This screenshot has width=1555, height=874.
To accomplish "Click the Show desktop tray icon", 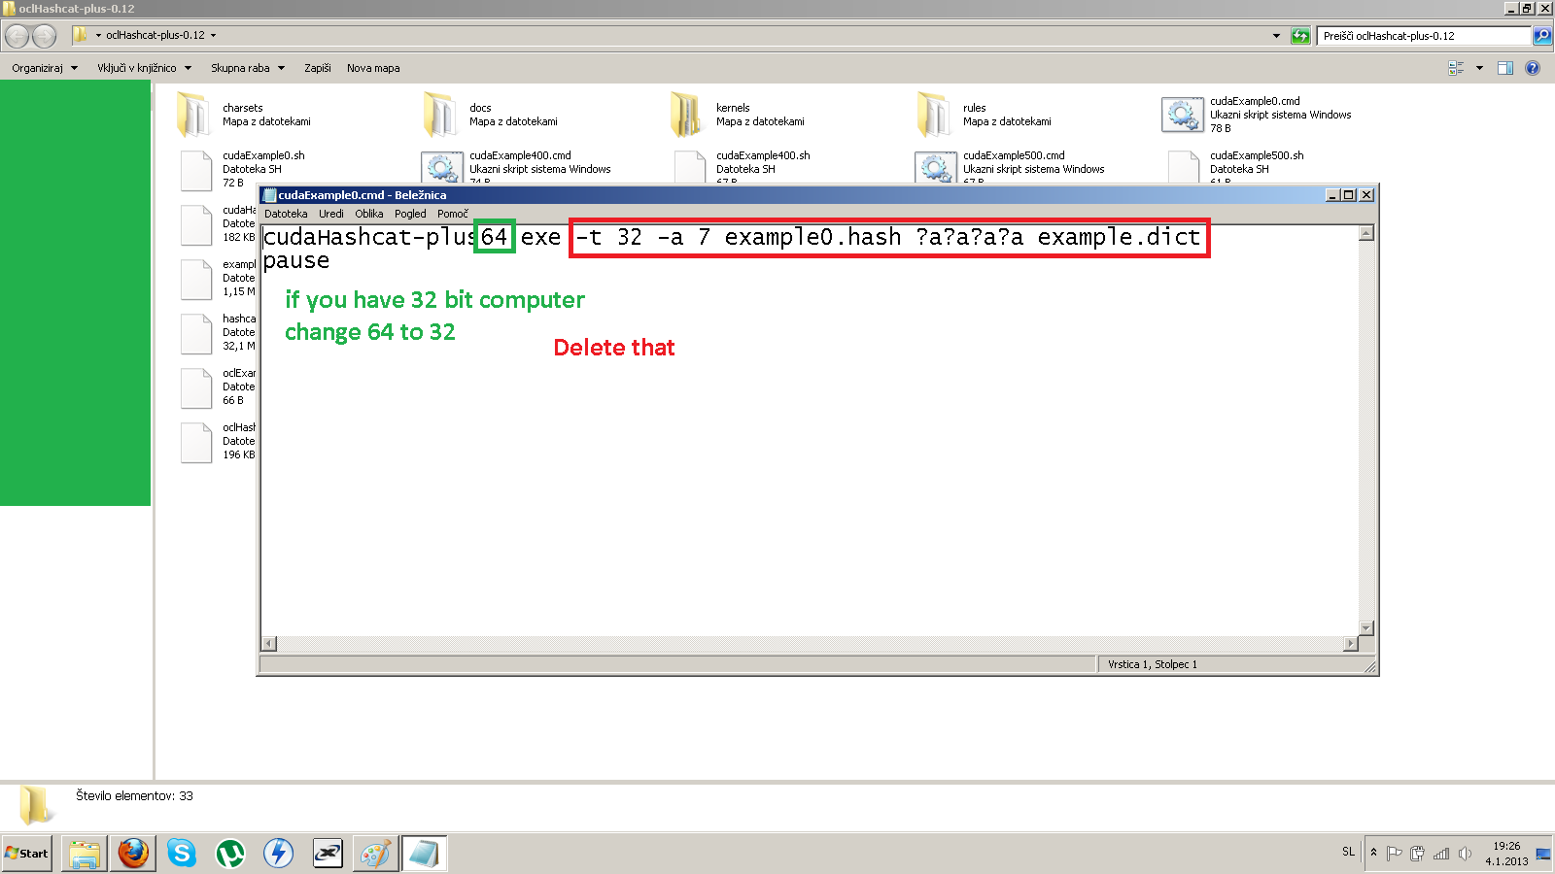I will pos(1543,854).
